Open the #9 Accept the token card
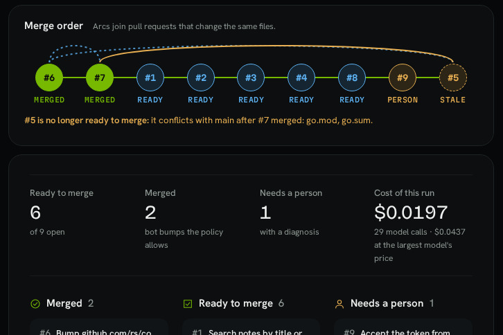This screenshot has height=335, width=503. pyautogui.click(x=403, y=327)
